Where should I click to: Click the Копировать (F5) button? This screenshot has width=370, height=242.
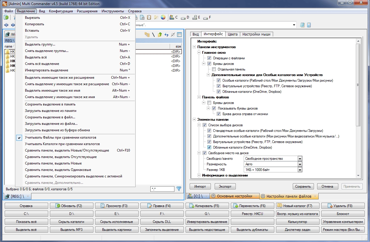click(207, 206)
